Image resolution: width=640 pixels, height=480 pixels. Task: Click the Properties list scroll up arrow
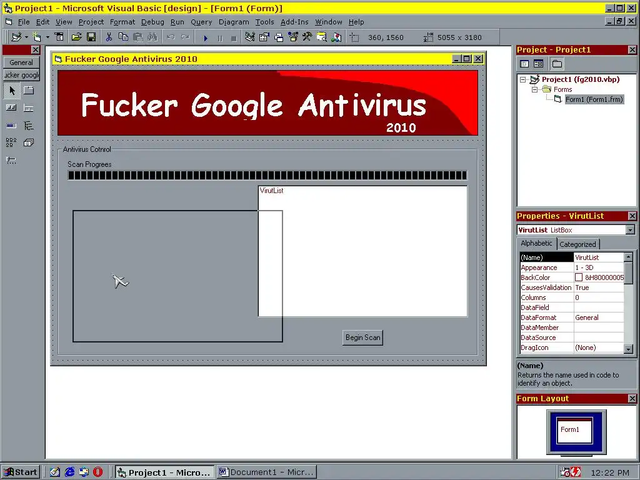point(629,257)
